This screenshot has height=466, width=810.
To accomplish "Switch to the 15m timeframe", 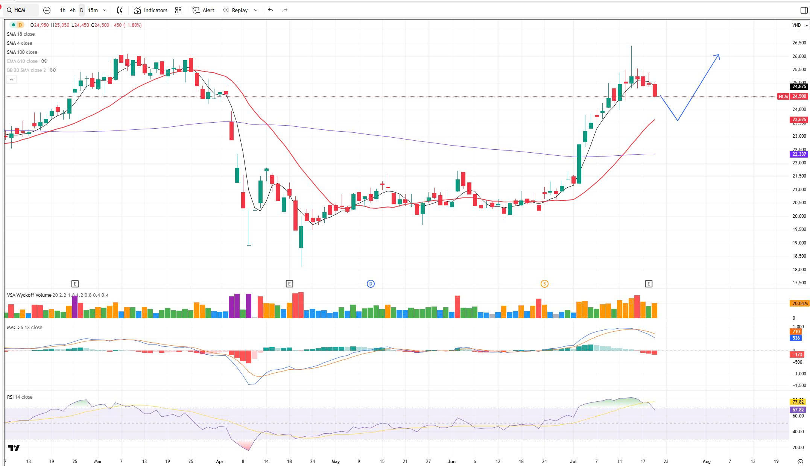I will click(x=93, y=10).
